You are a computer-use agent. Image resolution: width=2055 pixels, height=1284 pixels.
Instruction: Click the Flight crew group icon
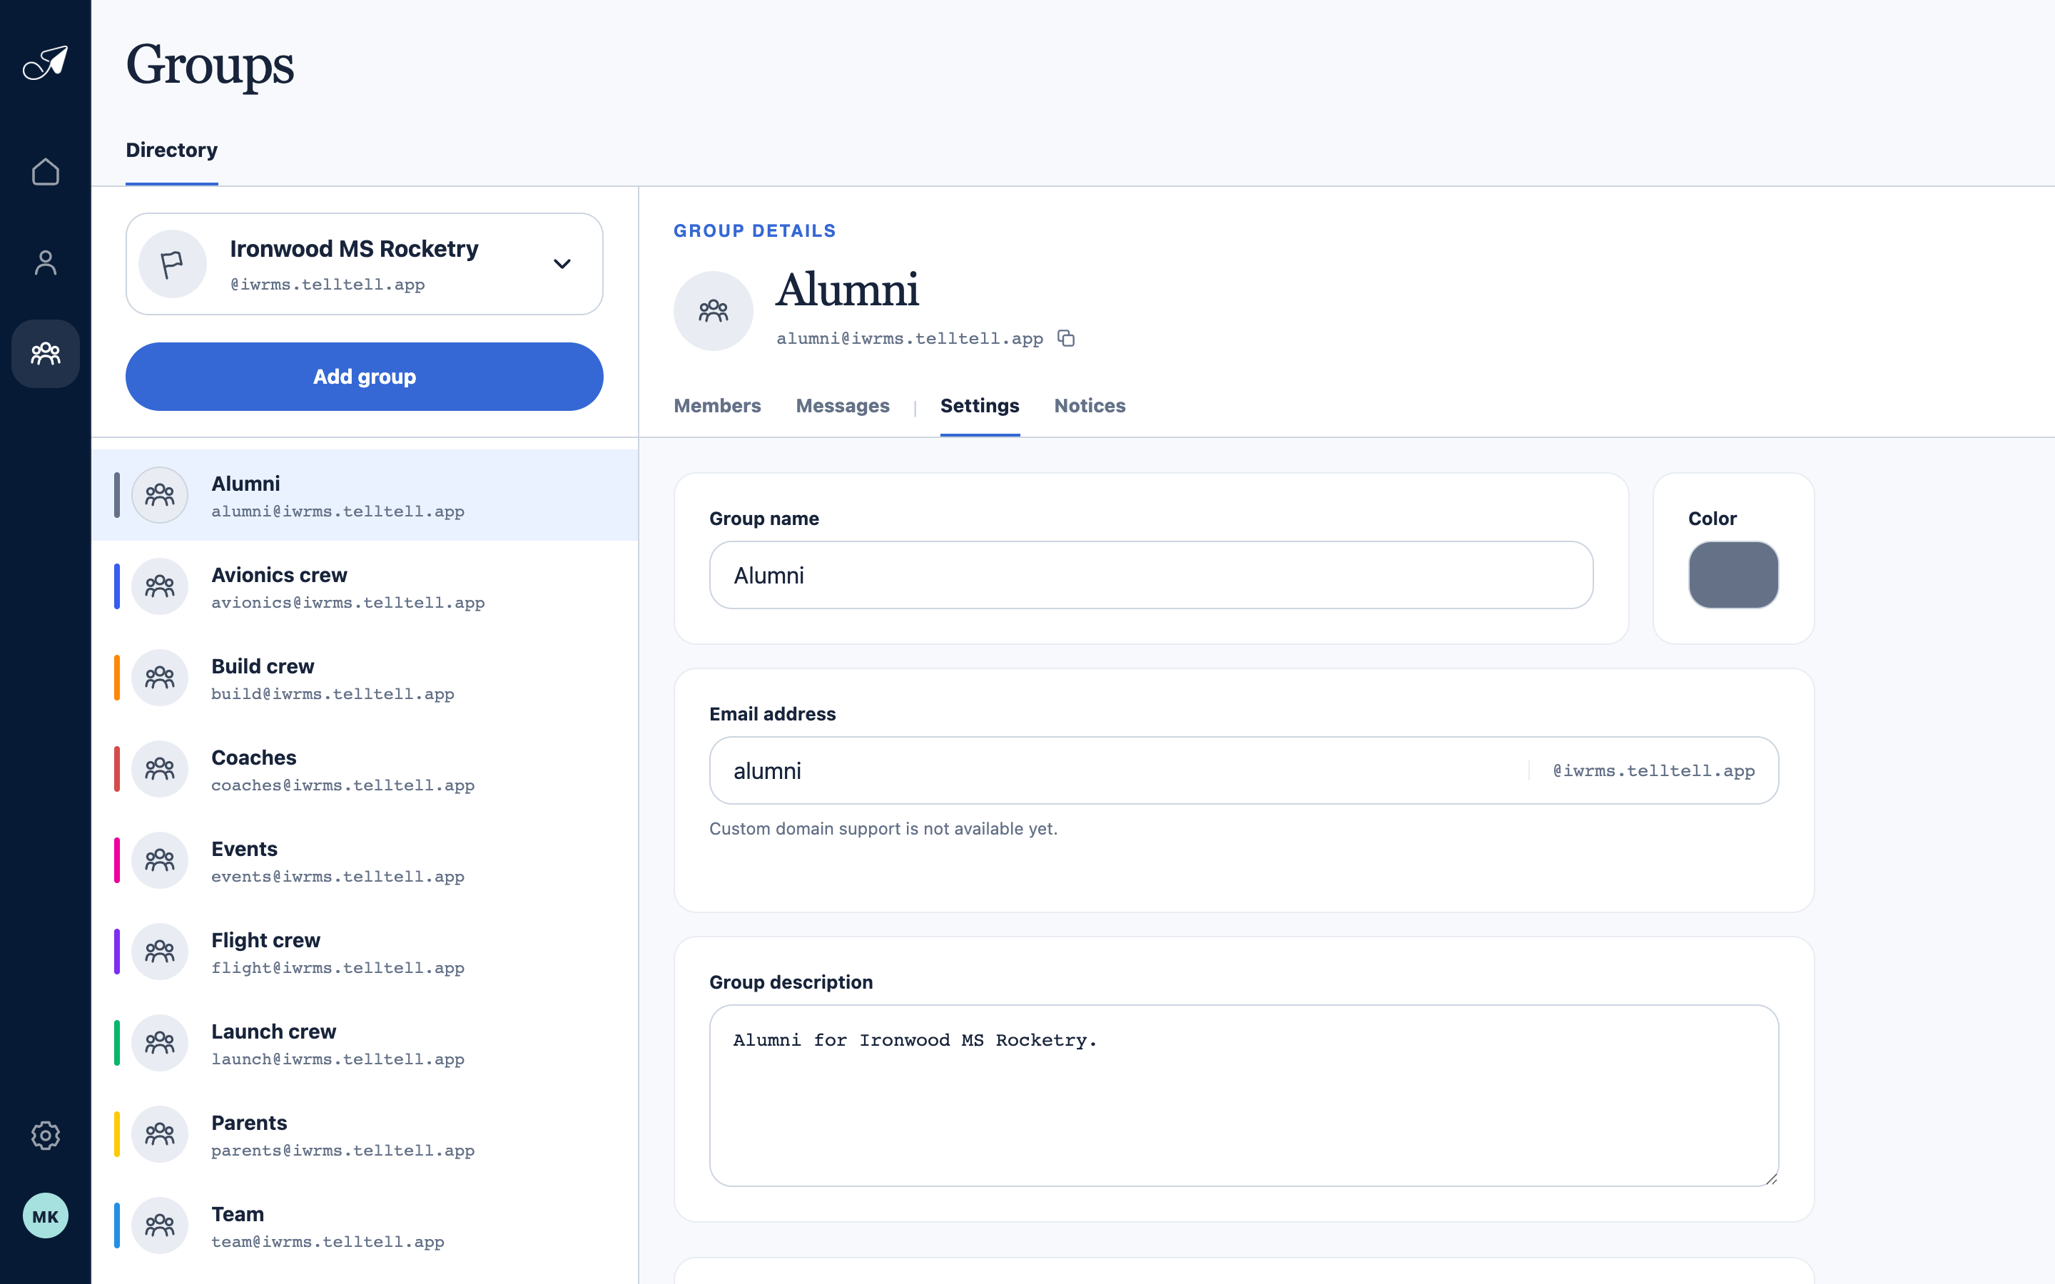tap(160, 951)
